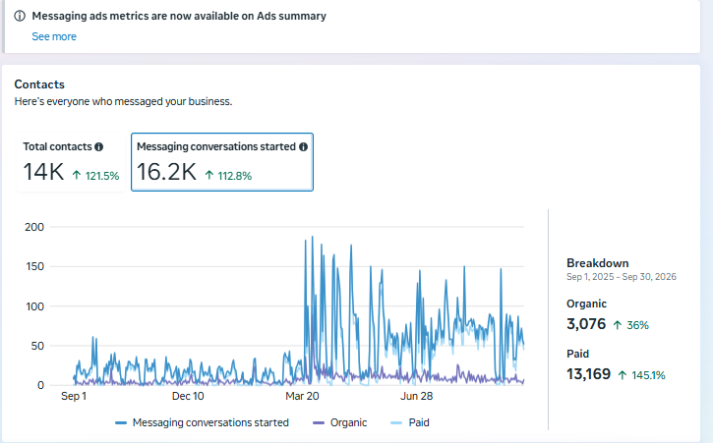Image resolution: width=713 pixels, height=443 pixels.
Task: Click the 145.1% Paid change indicator
Action: (641, 375)
